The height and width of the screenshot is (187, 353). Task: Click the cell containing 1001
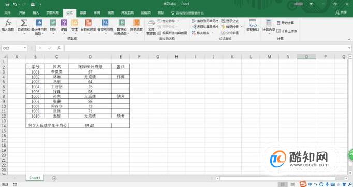point(35,72)
